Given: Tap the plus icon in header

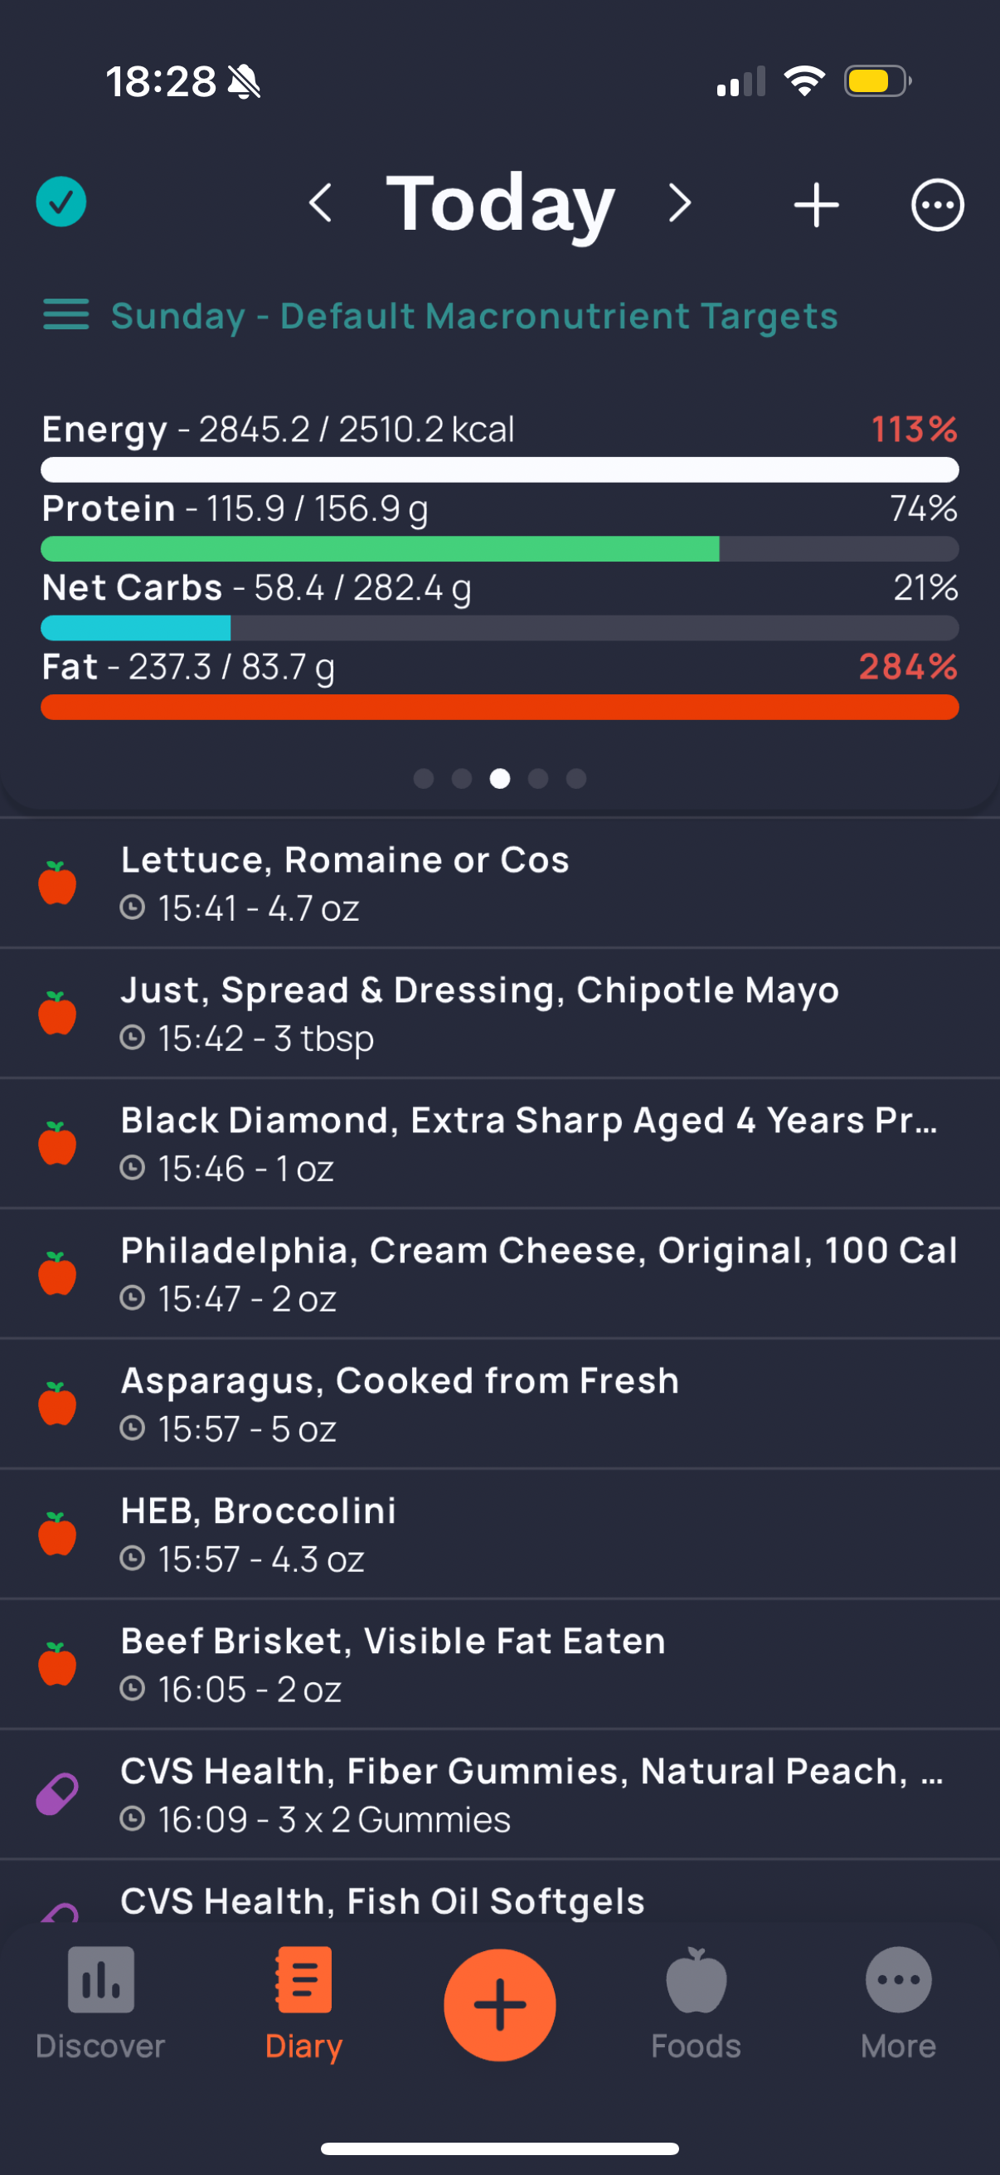Looking at the screenshot, I should tap(816, 205).
